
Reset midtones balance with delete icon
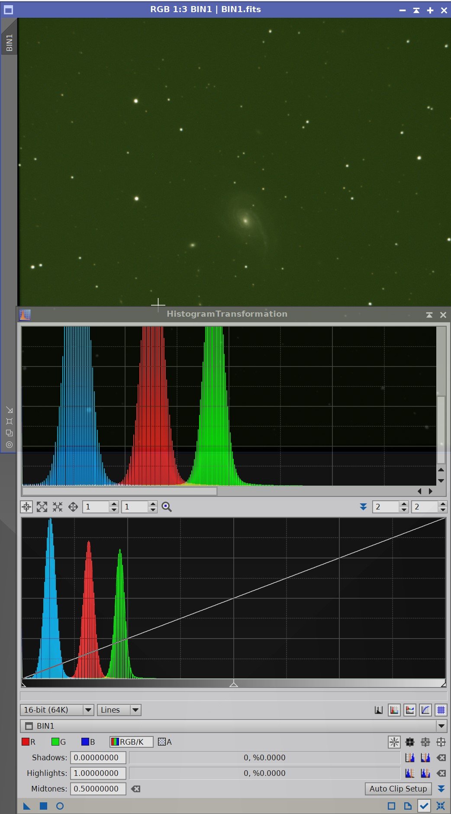pyautogui.click(x=135, y=789)
